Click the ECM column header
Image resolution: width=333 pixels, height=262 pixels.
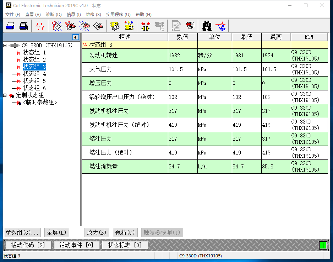click(x=309, y=37)
